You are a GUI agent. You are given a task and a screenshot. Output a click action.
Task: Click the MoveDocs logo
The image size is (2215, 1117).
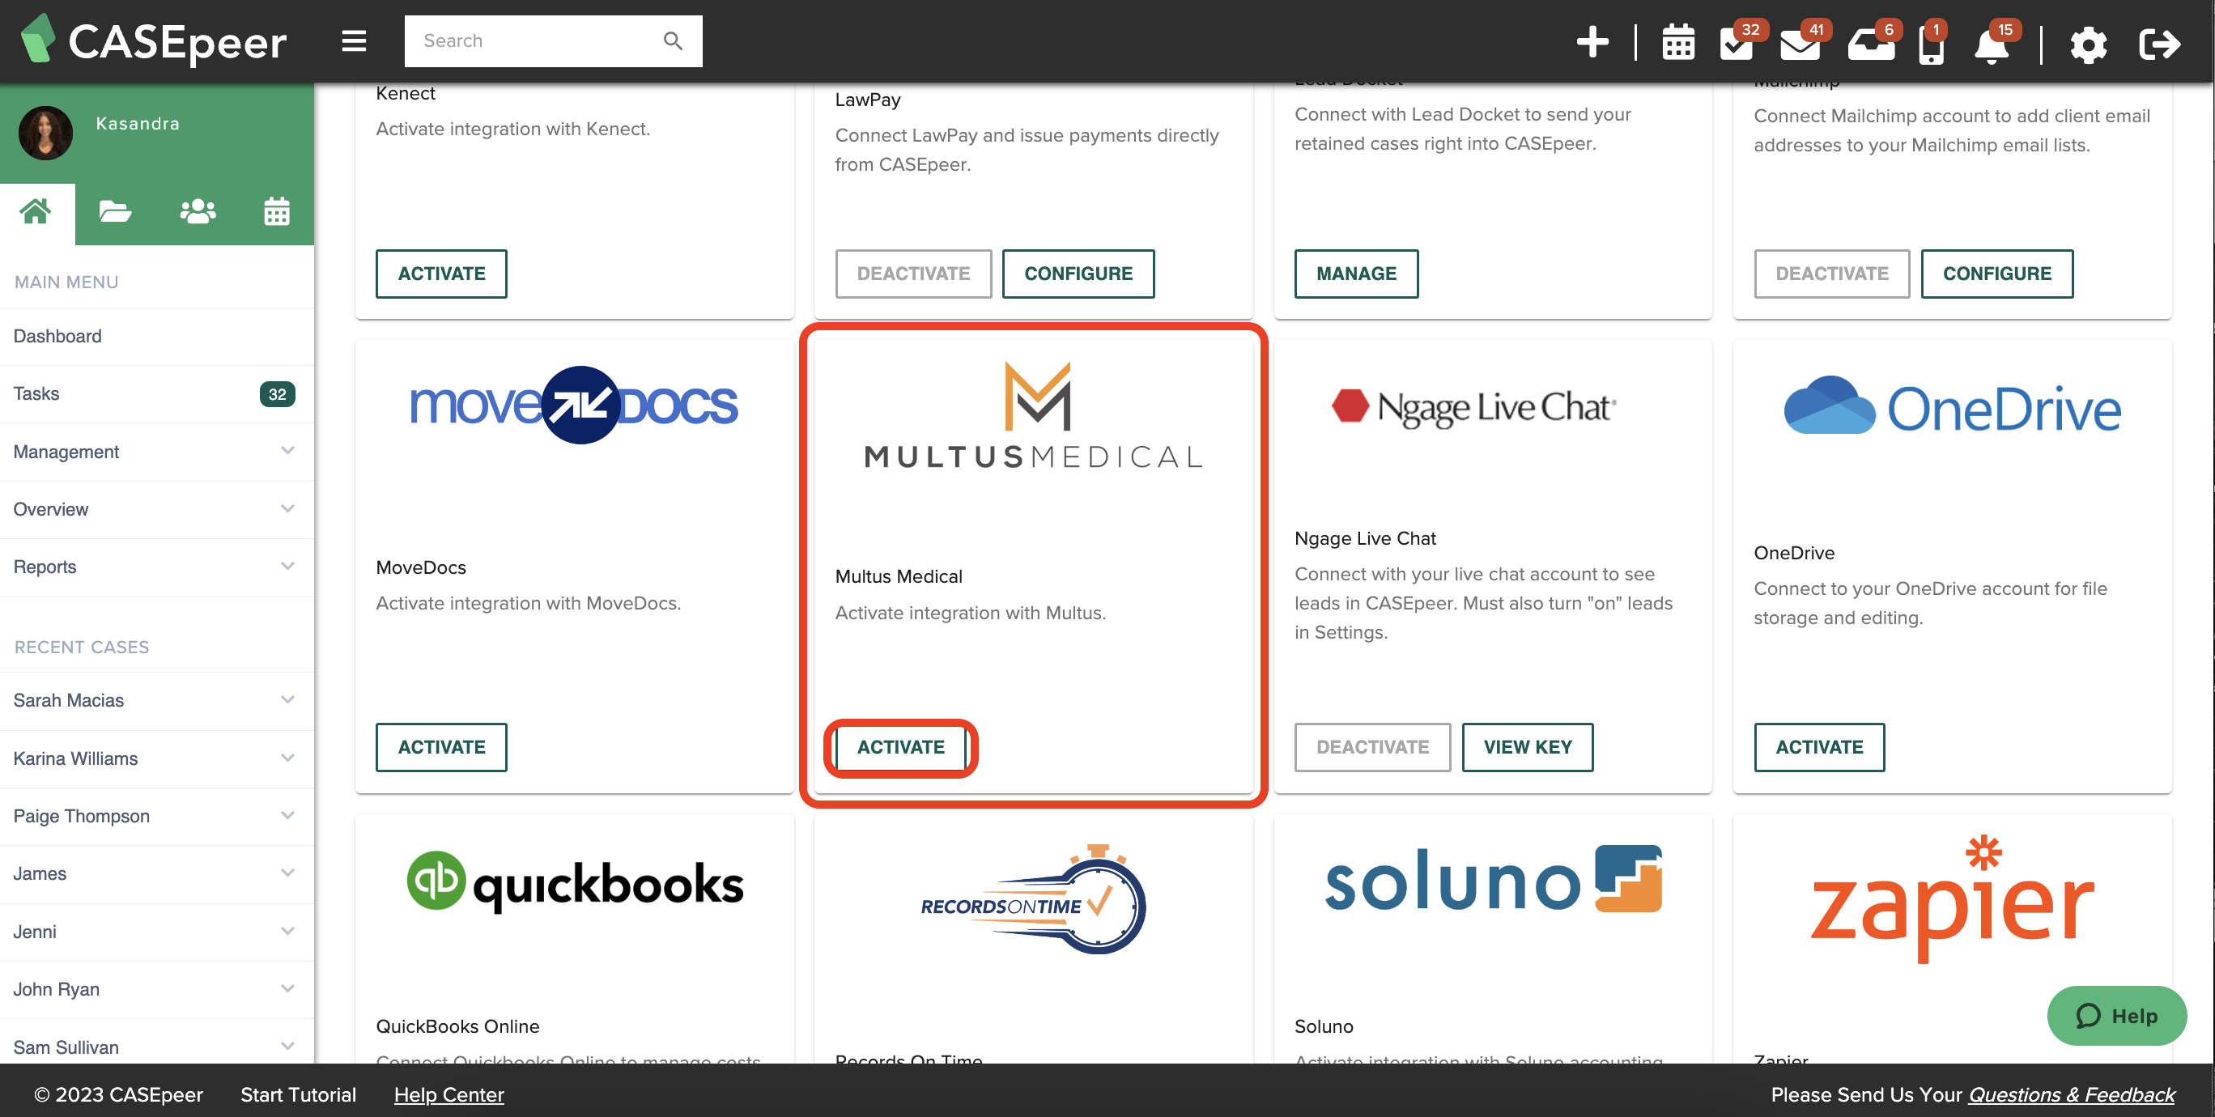(x=574, y=405)
